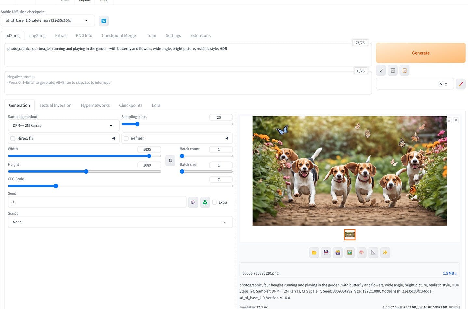Open the Sampling method dropdown

[63, 126]
